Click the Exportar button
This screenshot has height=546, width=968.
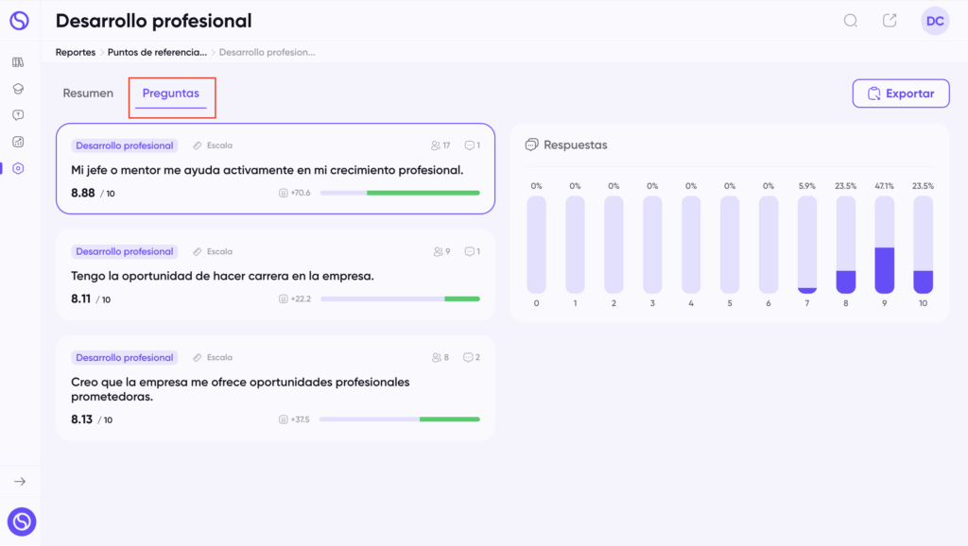click(901, 94)
